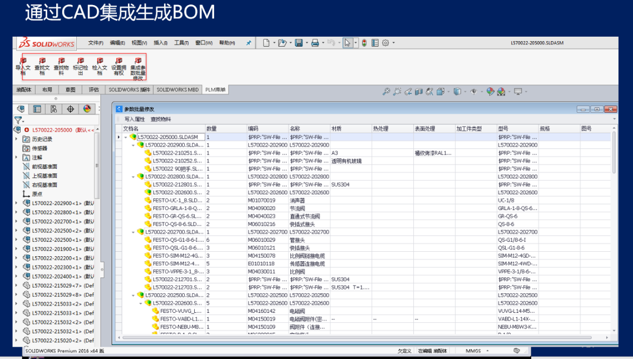Screen dimensions: 633x359
Task: Click the 设置拥有权 PLM toolbar icon
Action: coord(118,61)
